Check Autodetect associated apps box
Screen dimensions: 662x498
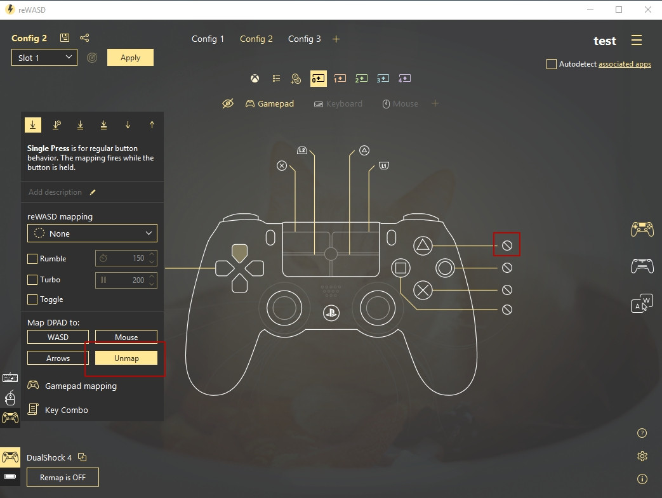pos(552,64)
